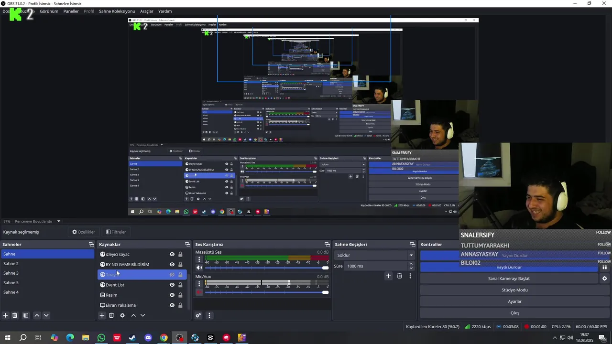Select Sahne 3 in the scenes list
This screenshot has width=612, height=344.
(x=47, y=273)
